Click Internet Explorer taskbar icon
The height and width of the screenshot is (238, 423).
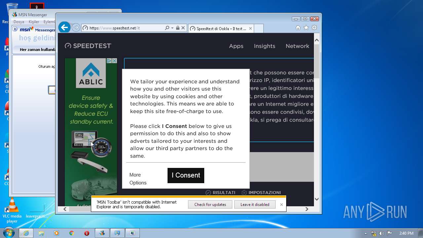coord(26,233)
